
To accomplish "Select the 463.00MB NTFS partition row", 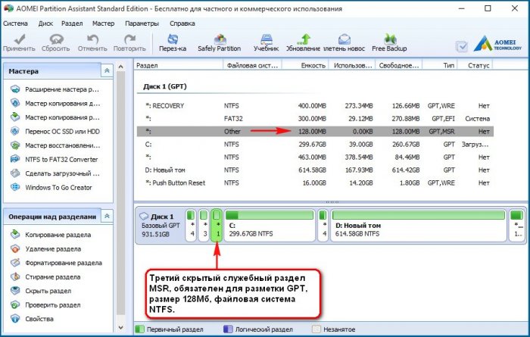I will point(315,158).
